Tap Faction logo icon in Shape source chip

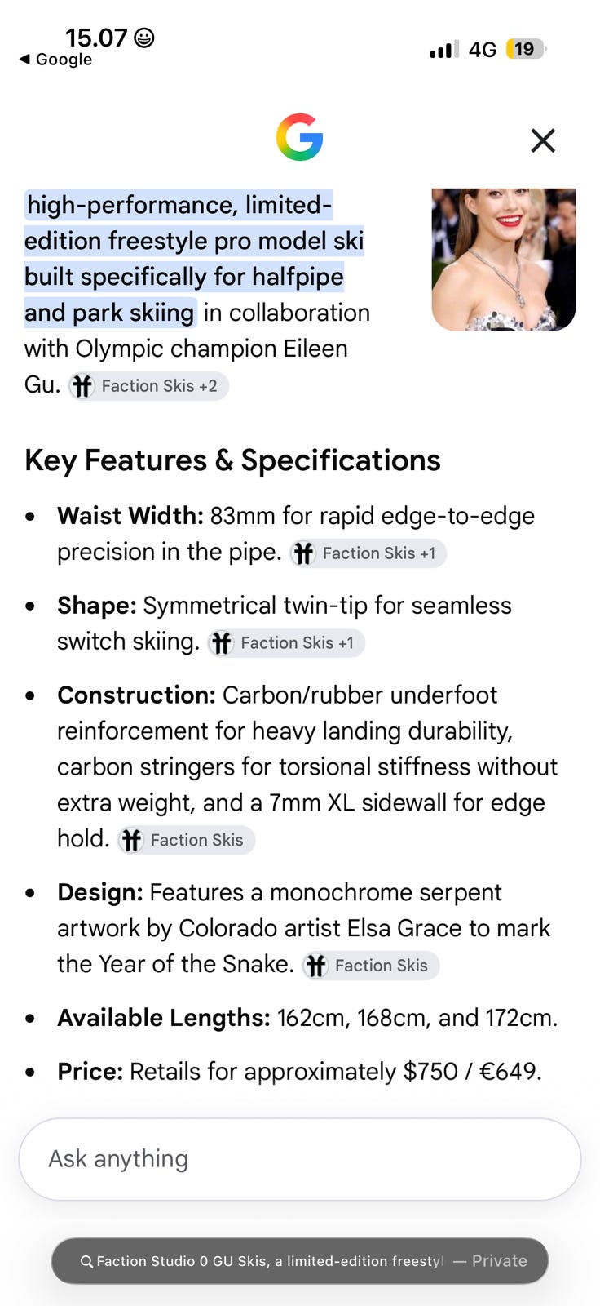tap(222, 643)
